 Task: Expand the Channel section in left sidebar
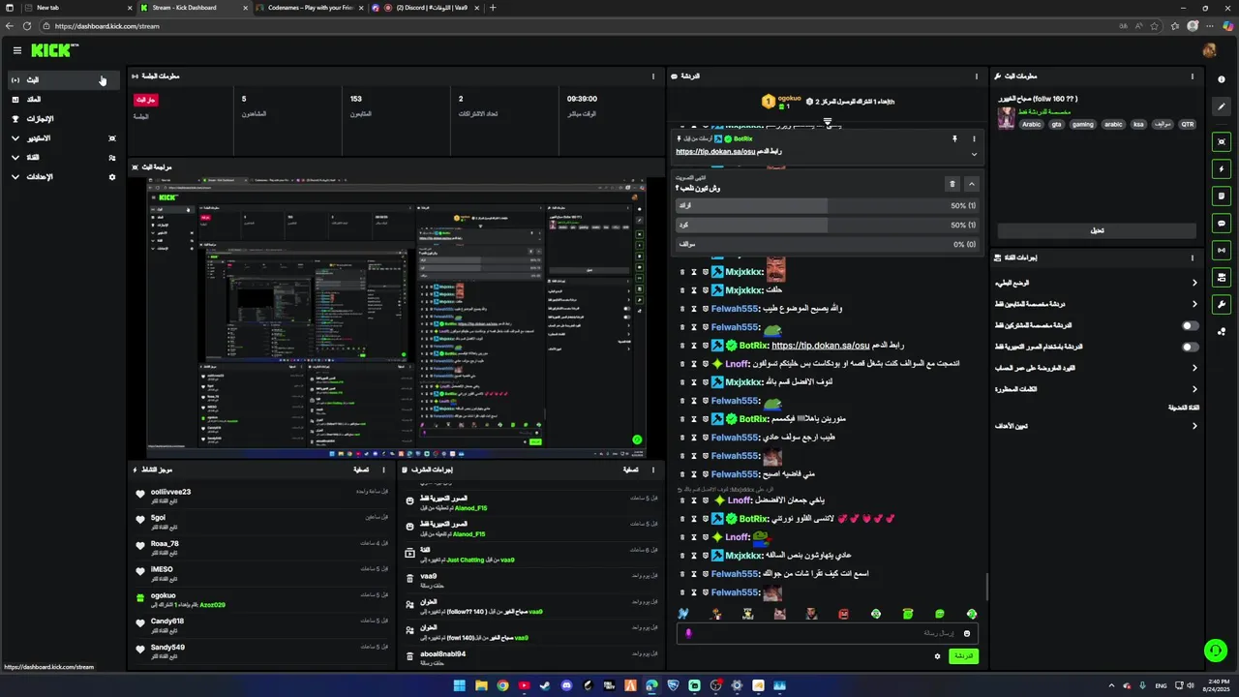(x=64, y=158)
